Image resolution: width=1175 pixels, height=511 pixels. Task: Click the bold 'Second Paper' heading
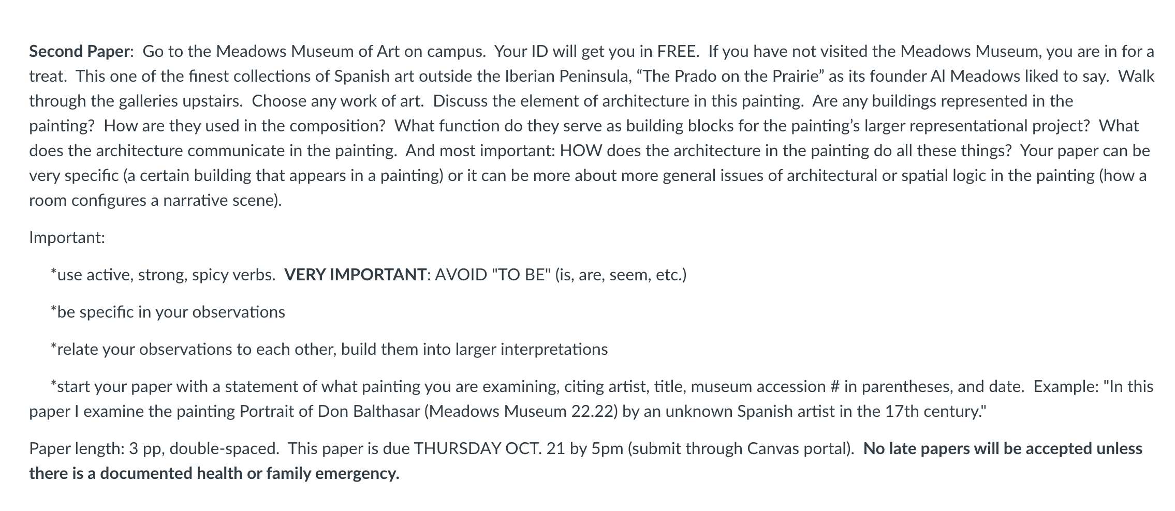pos(79,51)
